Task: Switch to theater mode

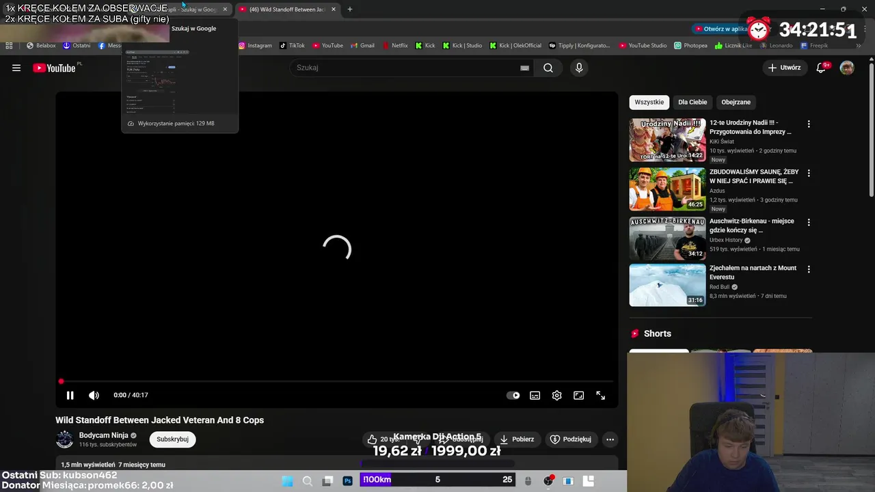Action: (579, 395)
